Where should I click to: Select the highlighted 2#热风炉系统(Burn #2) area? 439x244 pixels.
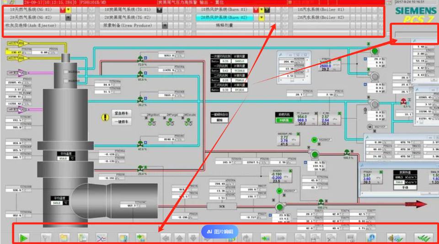pos(224,17)
